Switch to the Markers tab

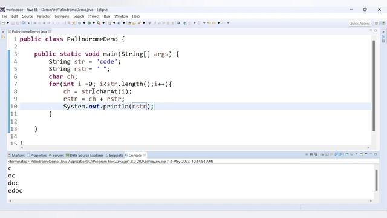(x=16, y=155)
